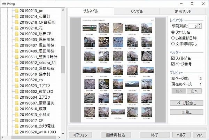Viewport: 209px width, 140px height.
Task: Click folder icon beside 20190407_恩田川桜
Action: tap(17, 46)
